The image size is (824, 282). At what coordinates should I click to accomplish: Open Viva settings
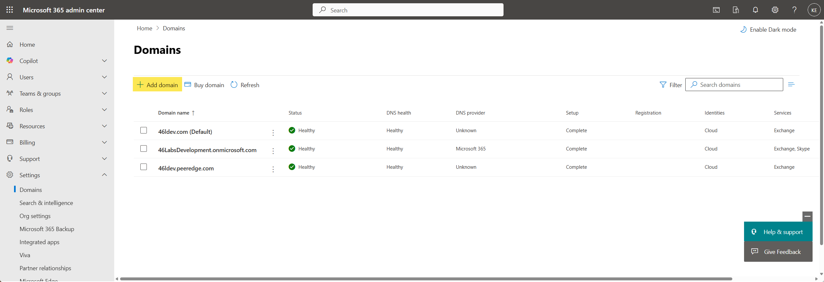click(x=25, y=255)
